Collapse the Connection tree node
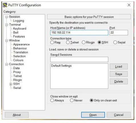The image size is (136, 123). pos(7,64)
